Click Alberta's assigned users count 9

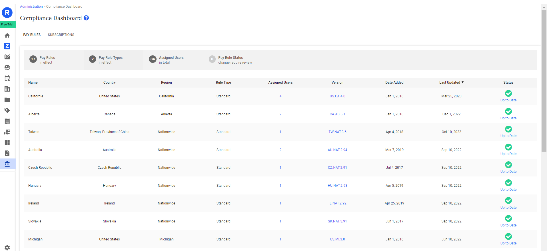point(280,114)
